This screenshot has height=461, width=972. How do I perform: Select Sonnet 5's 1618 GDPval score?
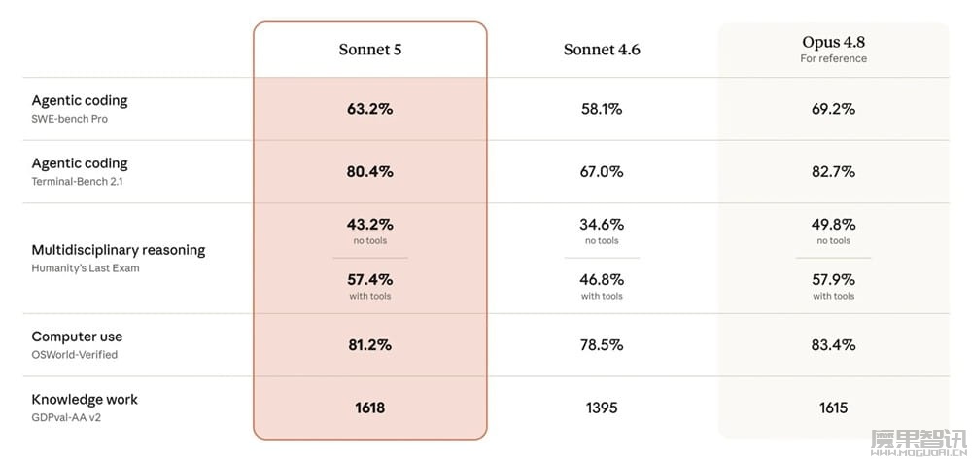coord(370,408)
